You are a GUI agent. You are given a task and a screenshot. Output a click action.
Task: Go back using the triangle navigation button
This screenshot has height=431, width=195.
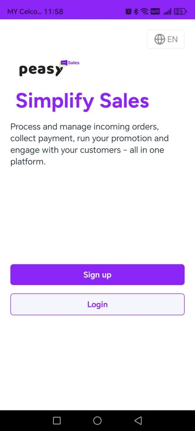pyautogui.click(x=138, y=420)
